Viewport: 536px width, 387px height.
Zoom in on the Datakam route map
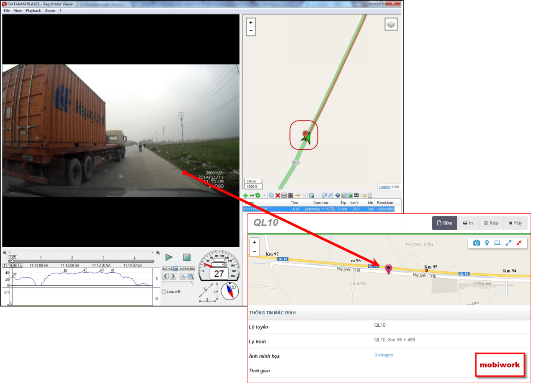coord(251,23)
